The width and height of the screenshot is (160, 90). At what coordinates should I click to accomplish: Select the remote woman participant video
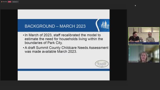click(144, 54)
